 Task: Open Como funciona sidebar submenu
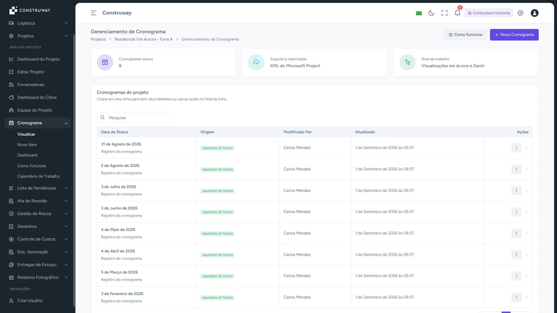click(32, 166)
